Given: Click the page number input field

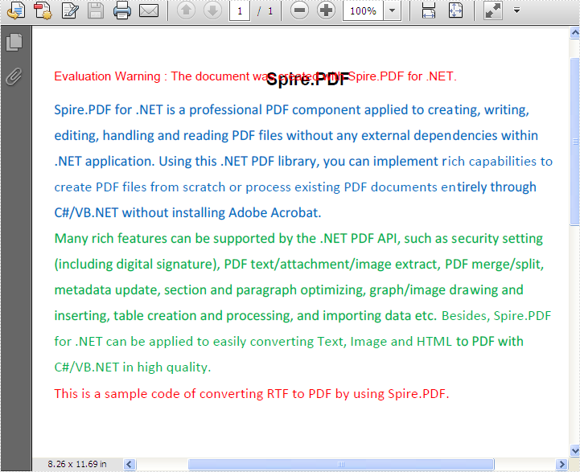Looking at the screenshot, I should 240,11.
